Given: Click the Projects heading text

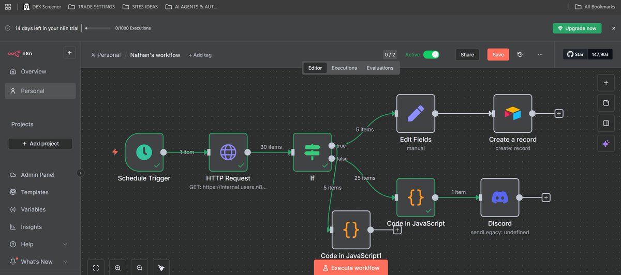Looking at the screenshot, I should (22, 124).
